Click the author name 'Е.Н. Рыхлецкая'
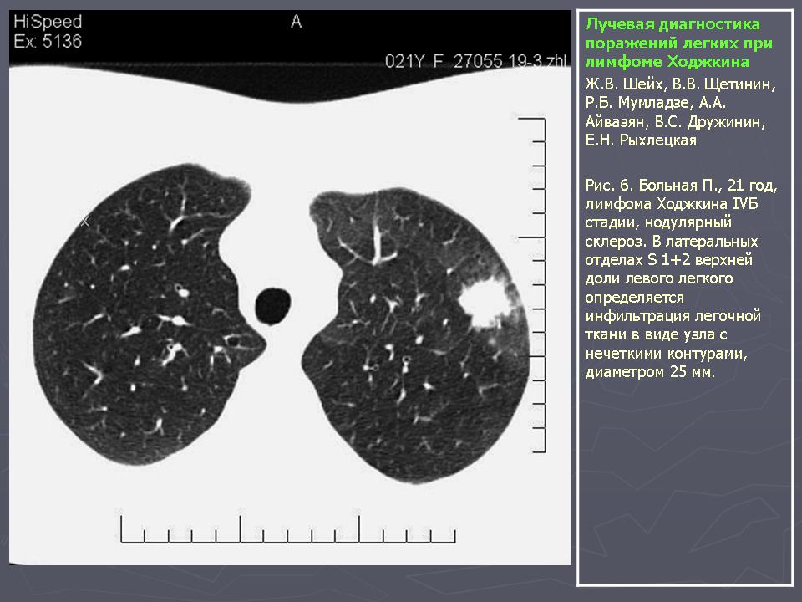The height and width of the screenshot is (602, 802). pyautogui.click(x=641, y=140)
